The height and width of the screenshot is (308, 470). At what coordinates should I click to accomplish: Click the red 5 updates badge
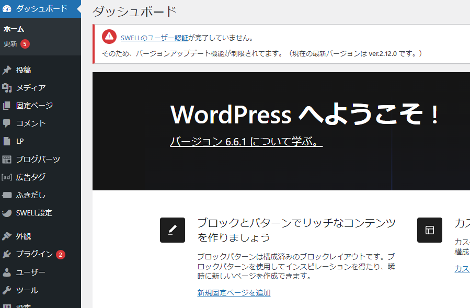pos(25,44)
